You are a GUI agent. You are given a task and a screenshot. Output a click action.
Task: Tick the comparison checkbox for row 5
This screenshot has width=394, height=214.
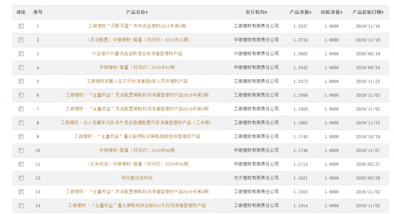[x=21, y=81]
